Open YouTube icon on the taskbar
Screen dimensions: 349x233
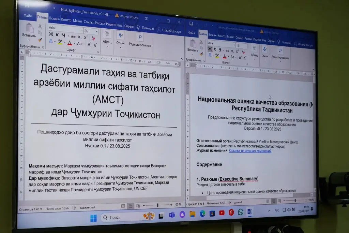coord(222,213)
